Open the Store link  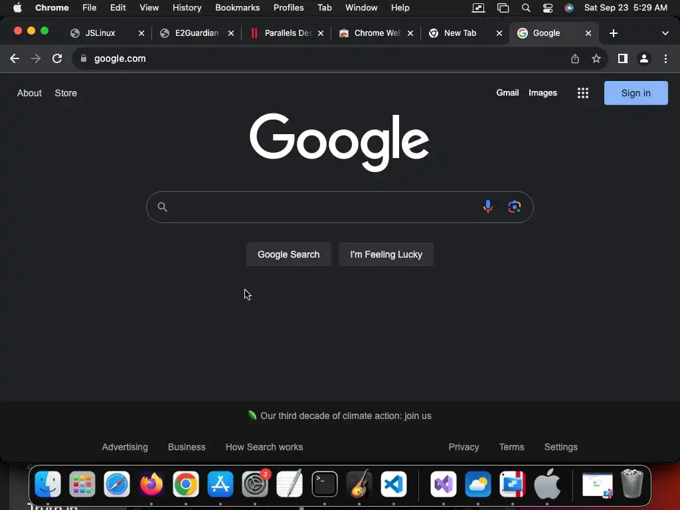click(66, 93)
